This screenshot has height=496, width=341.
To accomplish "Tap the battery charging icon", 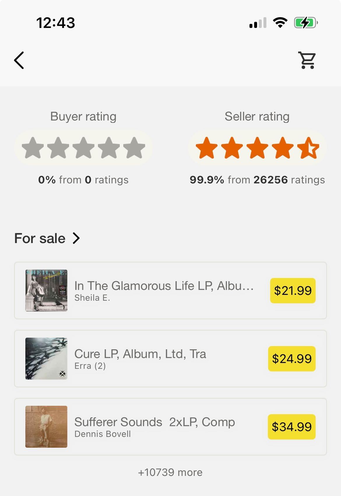I will pos(306,23).
